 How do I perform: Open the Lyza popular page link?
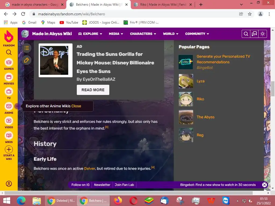200,81
